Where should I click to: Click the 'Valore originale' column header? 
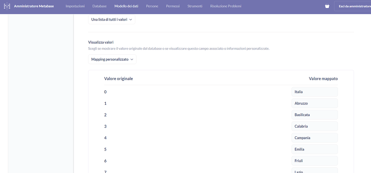[118, 79]
